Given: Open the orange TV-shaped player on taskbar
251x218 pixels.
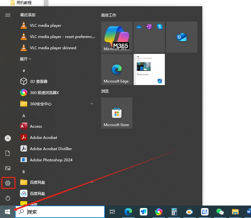Looking at the screenshot, I should (189, 212).
